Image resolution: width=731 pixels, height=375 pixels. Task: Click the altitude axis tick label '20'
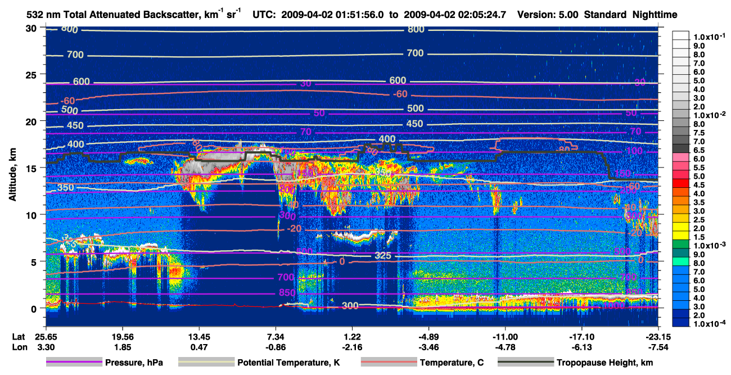tap(33, 121)
